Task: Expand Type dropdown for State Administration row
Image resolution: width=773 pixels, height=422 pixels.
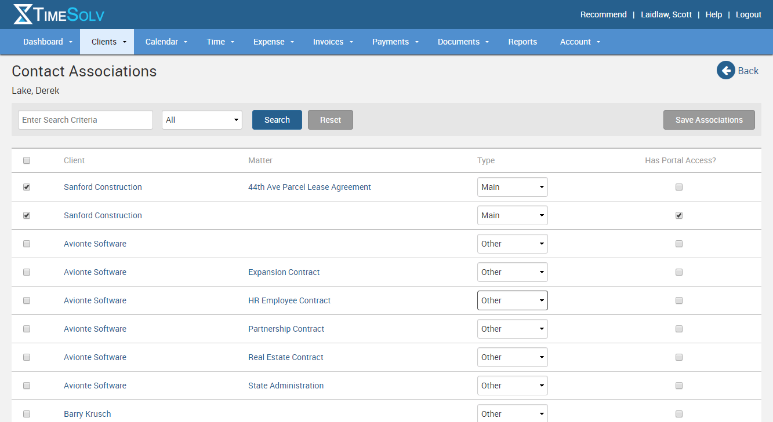Action: pos(512,386)
